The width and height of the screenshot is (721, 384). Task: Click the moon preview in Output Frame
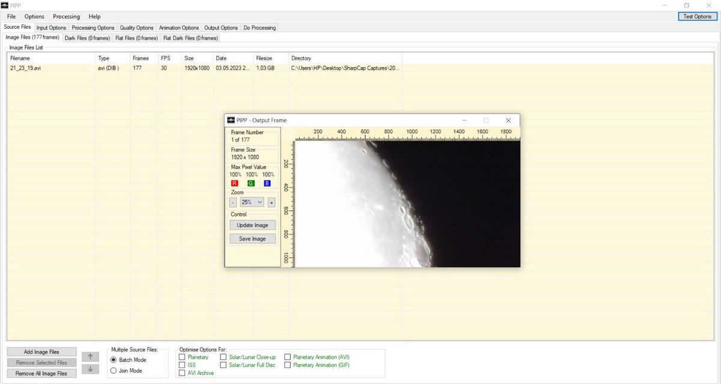[408, 204]
